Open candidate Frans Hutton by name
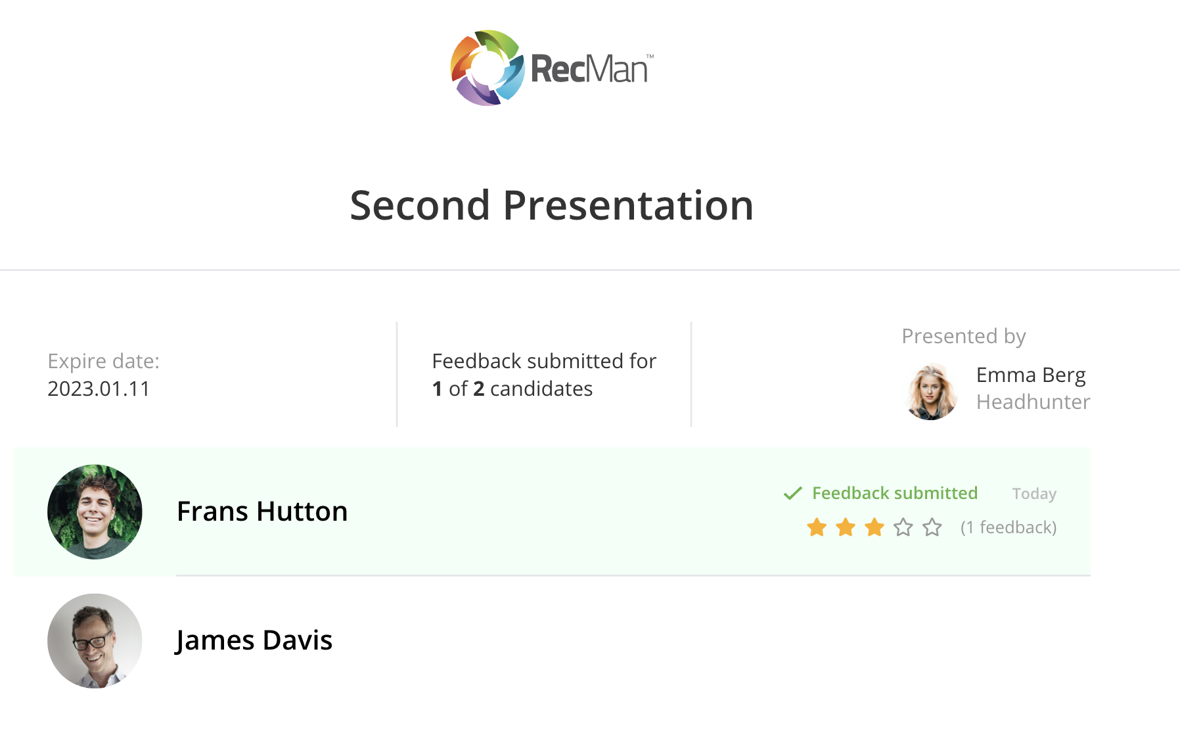The width and height of the screenshot is (1180, 739). point(262,512)
